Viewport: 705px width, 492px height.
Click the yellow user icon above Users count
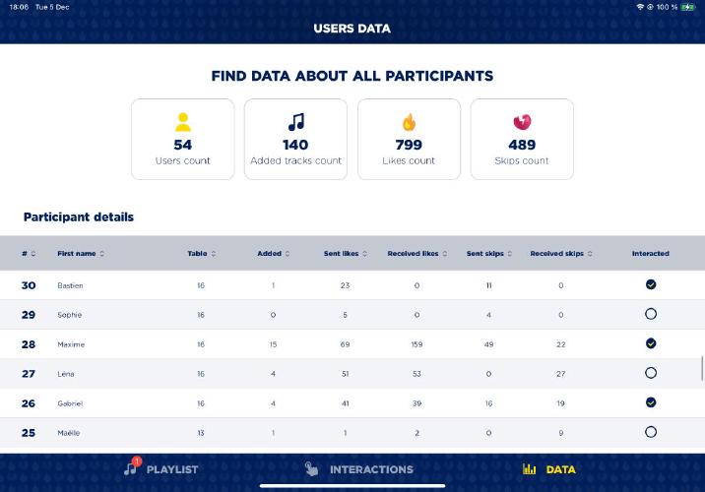pos(182,122)
